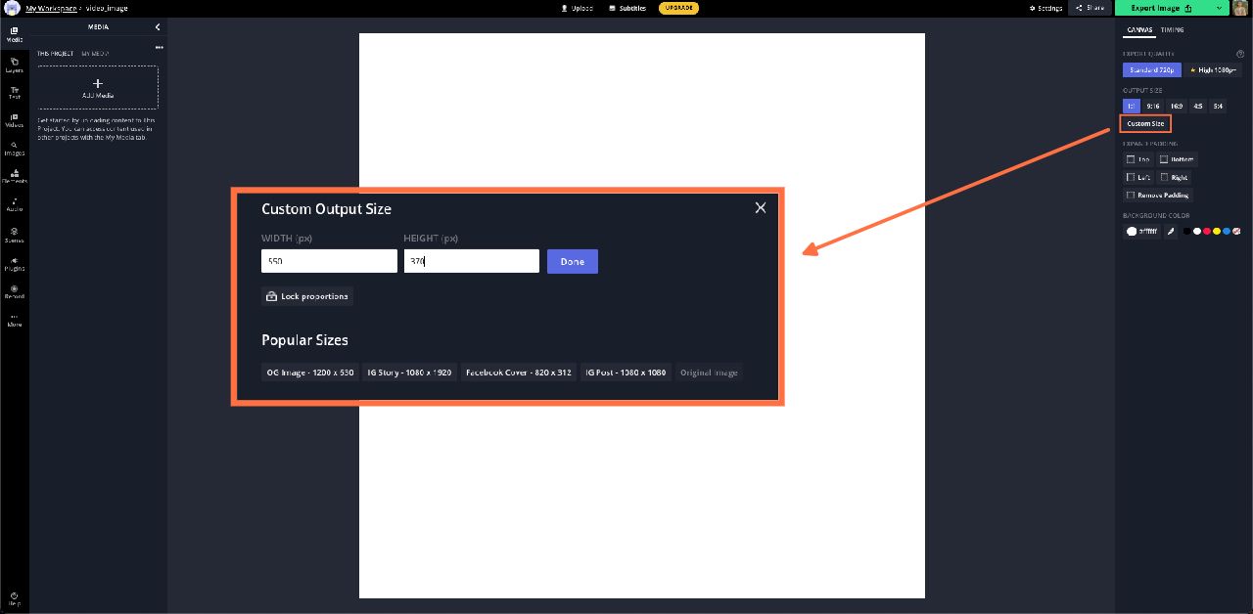The width and height of the screenshot is (1253, 614).
Task: Select the My Media tab
Action: point(95,54)
